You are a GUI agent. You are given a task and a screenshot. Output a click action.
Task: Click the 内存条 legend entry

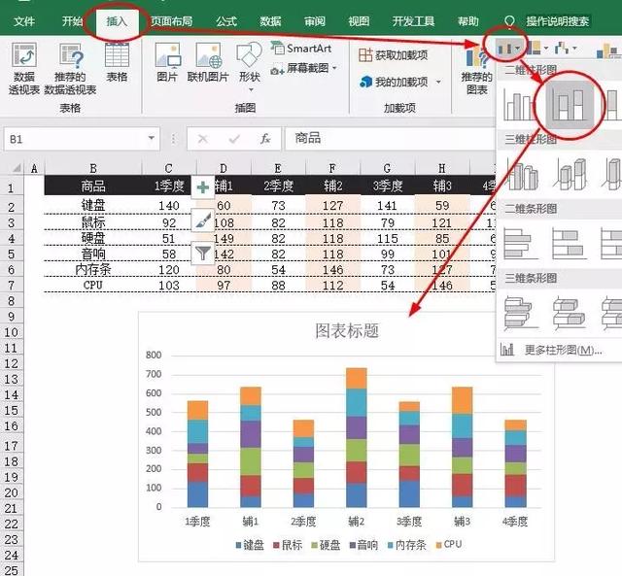407,545
